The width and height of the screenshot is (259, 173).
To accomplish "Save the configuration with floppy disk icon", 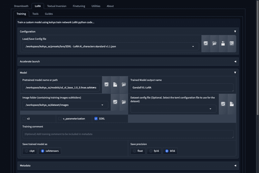I will (223, 44).
